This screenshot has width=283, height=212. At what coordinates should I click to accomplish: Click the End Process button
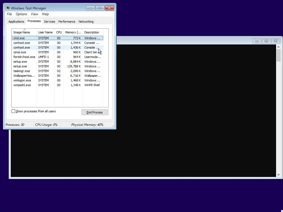(95, 112)
